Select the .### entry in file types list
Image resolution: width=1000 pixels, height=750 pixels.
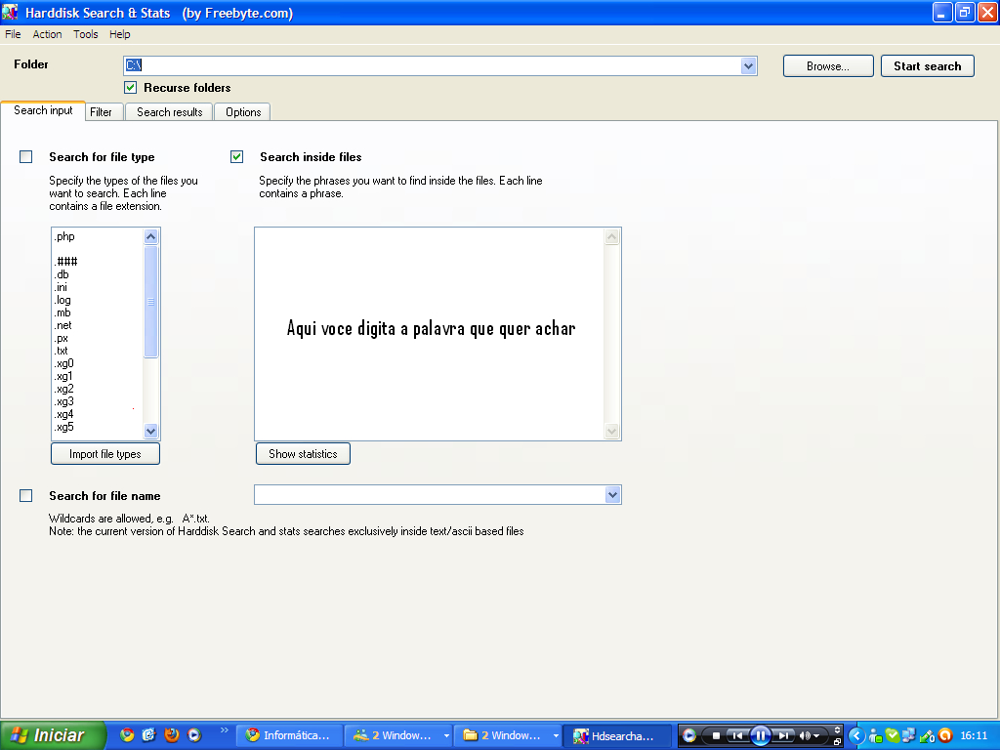click(x=65, y=262)
